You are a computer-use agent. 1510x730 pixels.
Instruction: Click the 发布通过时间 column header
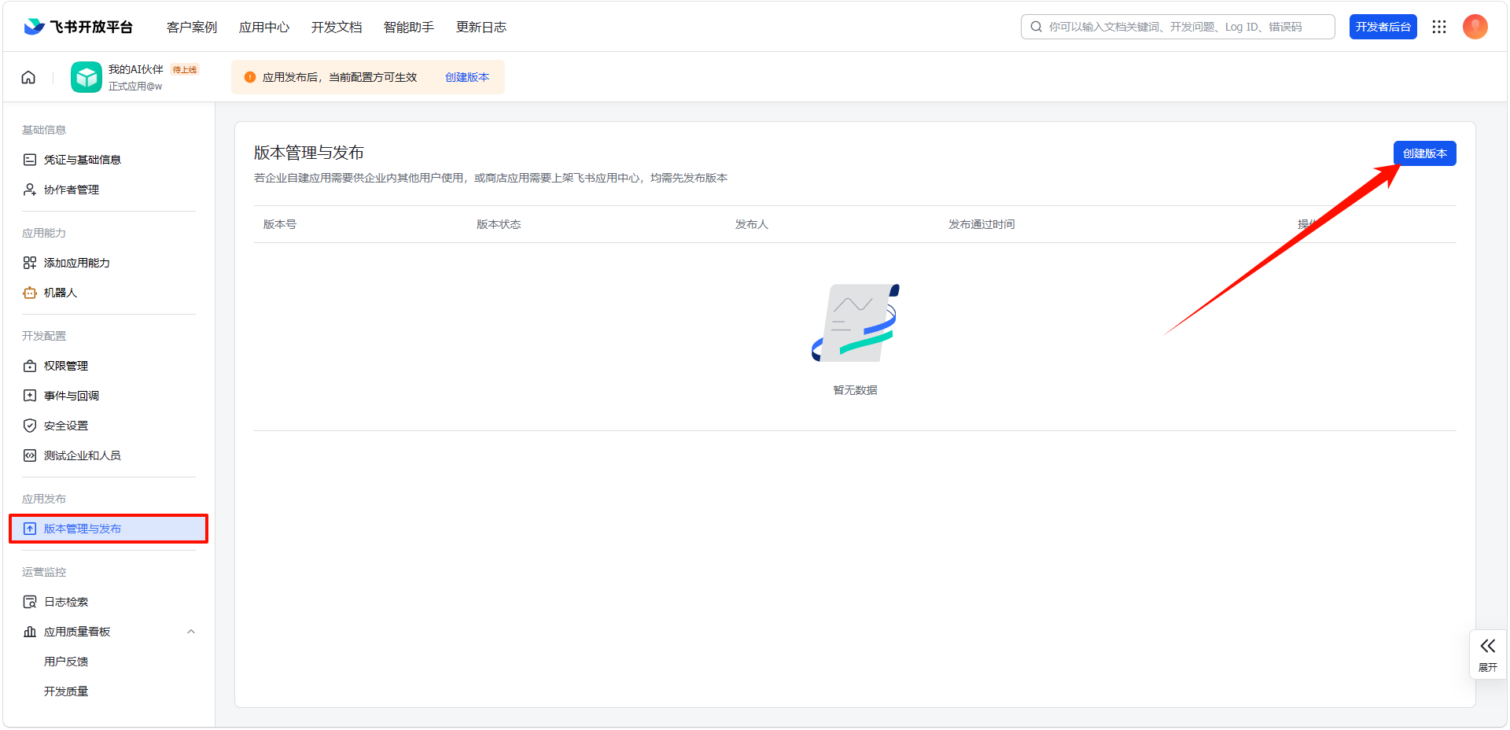click(981, 224)
